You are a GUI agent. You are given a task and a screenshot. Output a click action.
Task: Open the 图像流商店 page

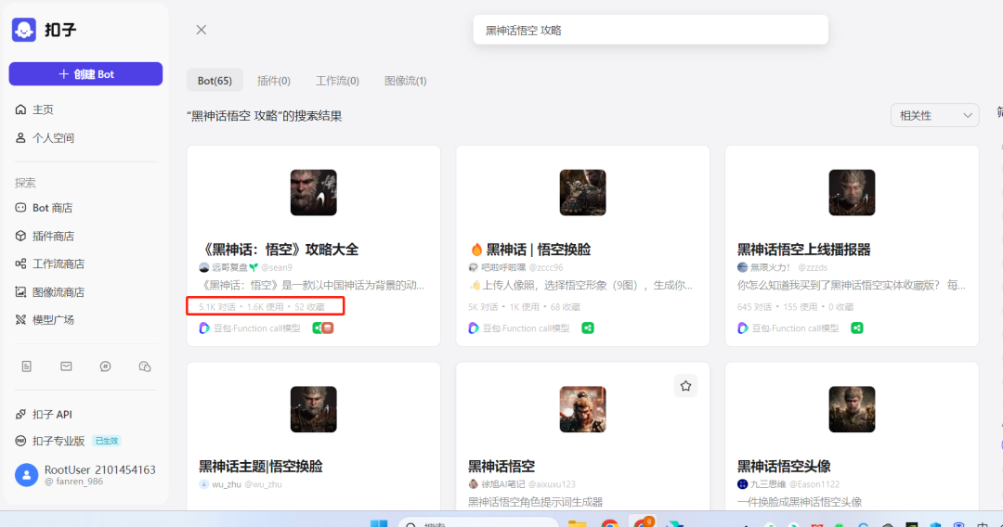pyautogui.click(x=50, y=292)
